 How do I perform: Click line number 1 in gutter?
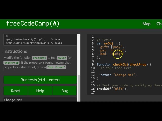coord(93,36)
